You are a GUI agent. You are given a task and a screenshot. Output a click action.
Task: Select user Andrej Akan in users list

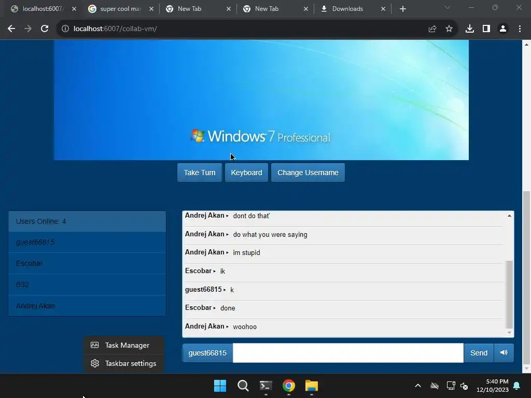87,306
